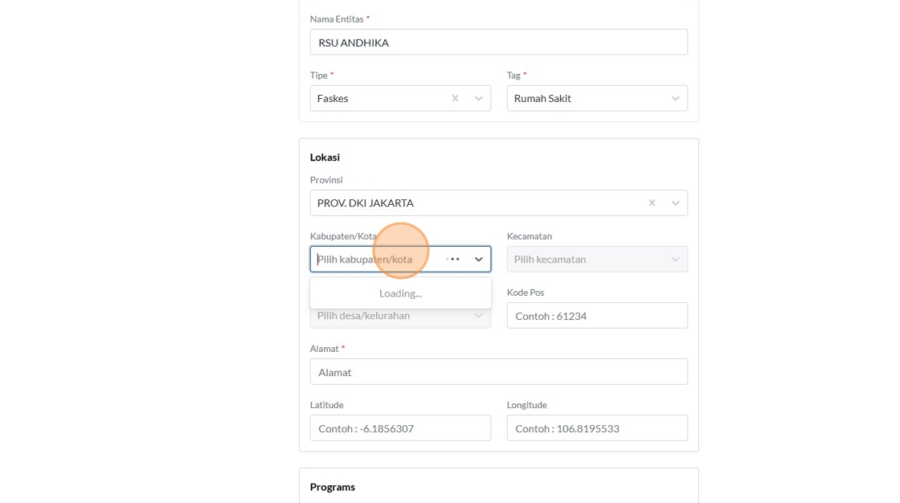Clear the Faskes selection in Tipe
This screenshot has width=900, height=503.
pyautogui.click(x=455, y=98)
